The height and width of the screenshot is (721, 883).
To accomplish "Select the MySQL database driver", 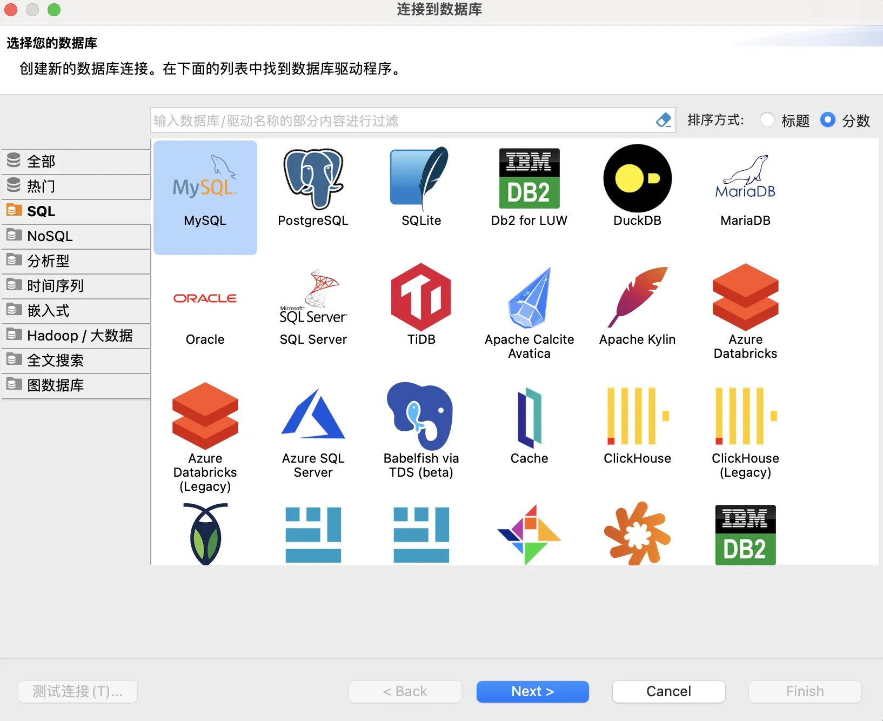I will [x=205, y=197].
